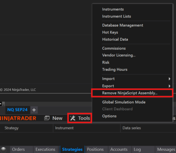Viewport: 176px width, 153px height.
Task: Select Historical Data option
Action: (115, 39)
